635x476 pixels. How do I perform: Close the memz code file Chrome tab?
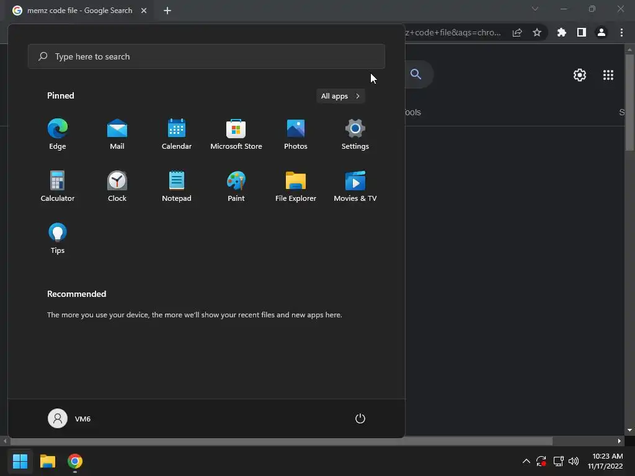[144, 11]
